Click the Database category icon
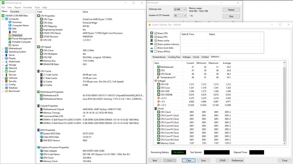The height and width of the screenshot is (164, 293). pyautogui.click(x=7, y=88)
